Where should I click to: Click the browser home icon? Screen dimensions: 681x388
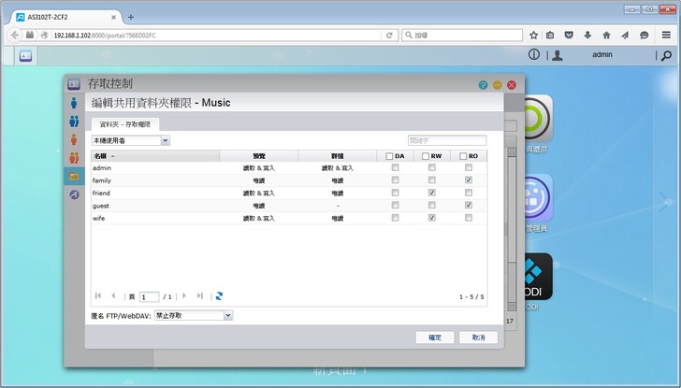[x=606, y=35]
